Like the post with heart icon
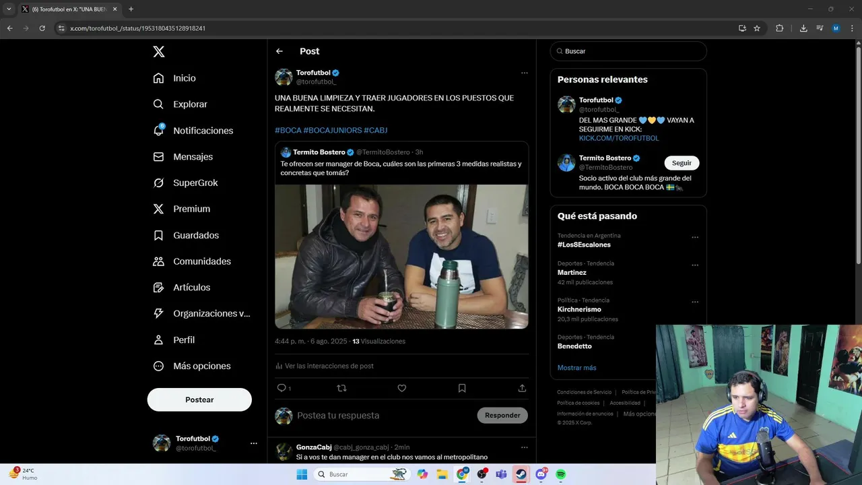 pos(401,388)
